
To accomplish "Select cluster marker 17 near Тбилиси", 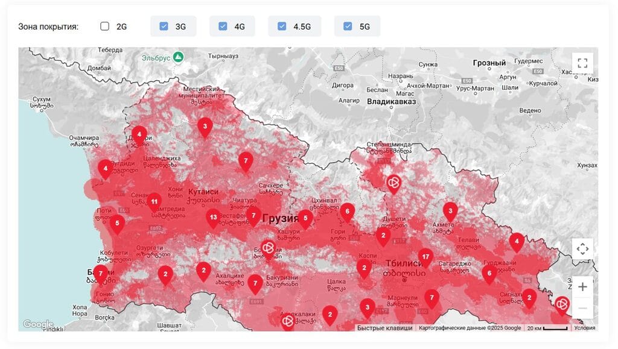I will coord(425,256).
